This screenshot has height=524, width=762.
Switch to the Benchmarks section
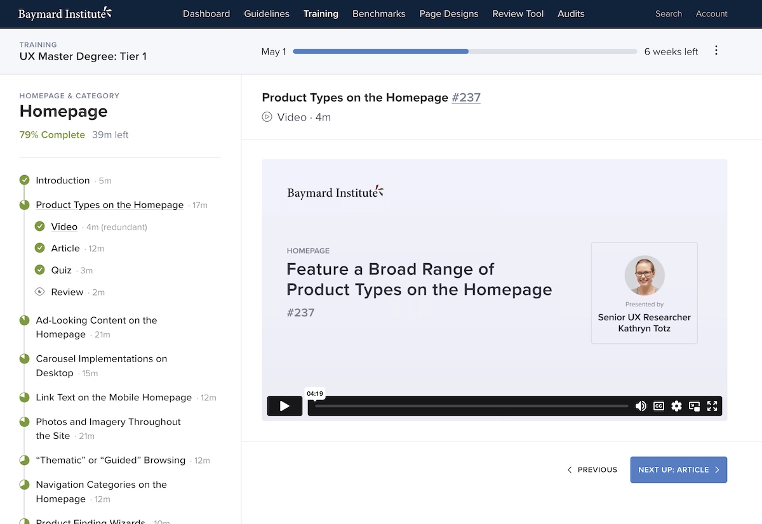click(x=378, y=13)
